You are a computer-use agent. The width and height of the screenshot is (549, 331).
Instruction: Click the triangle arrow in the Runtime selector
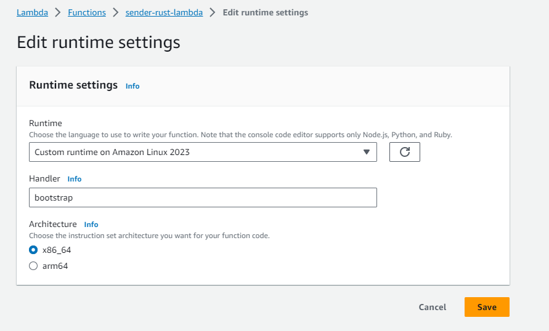(366, 152)
